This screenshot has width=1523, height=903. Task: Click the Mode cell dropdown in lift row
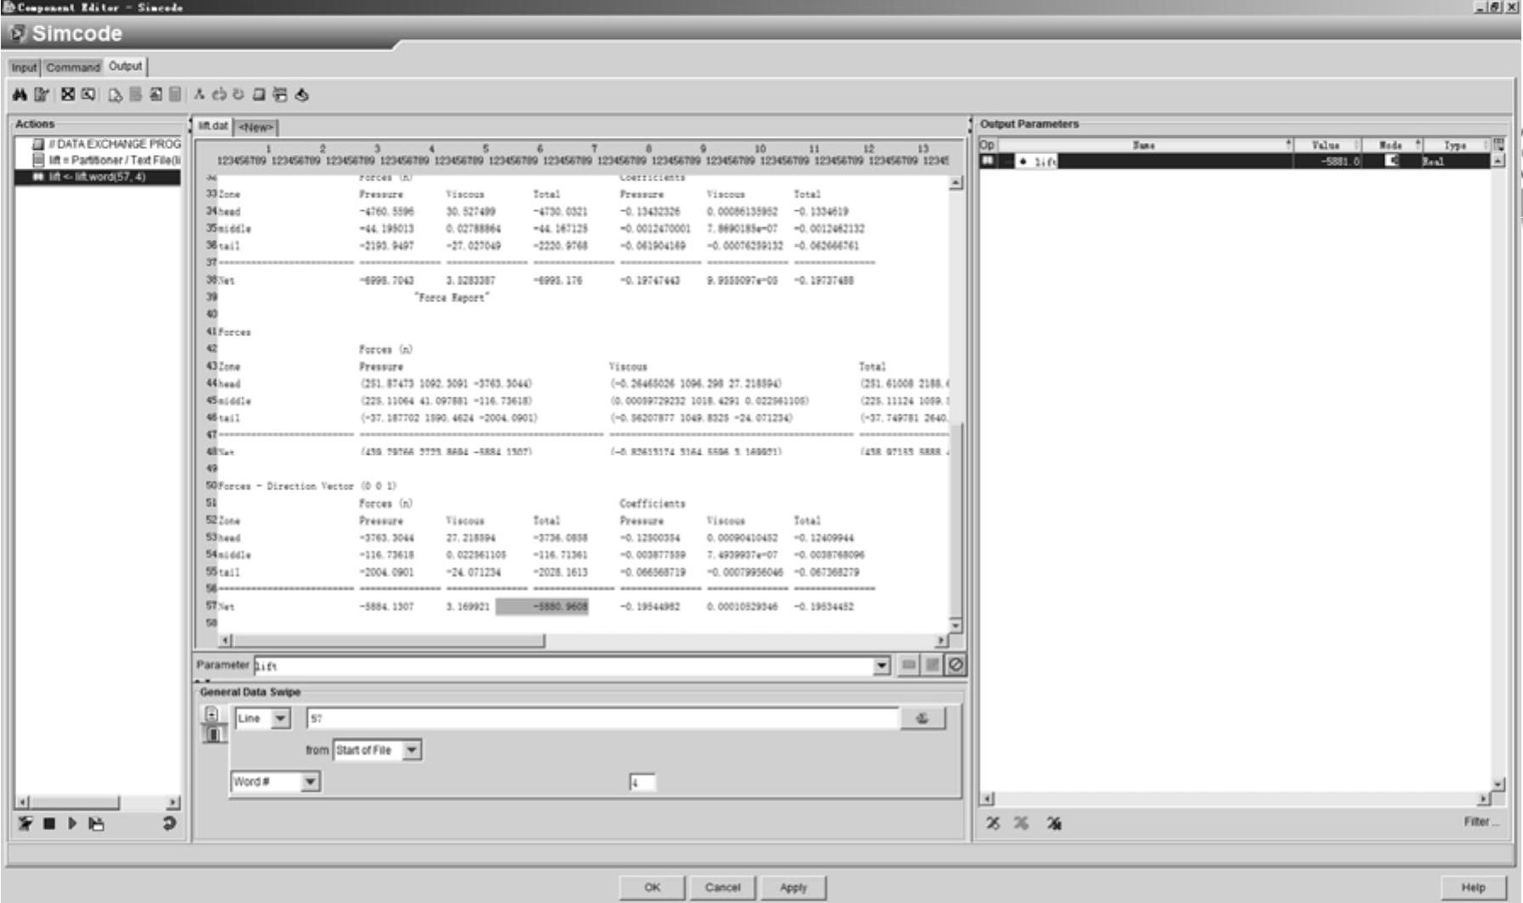click(1391, 161)
